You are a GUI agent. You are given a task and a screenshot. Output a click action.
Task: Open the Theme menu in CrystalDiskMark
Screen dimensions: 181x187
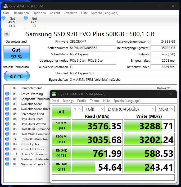[95, 101]
